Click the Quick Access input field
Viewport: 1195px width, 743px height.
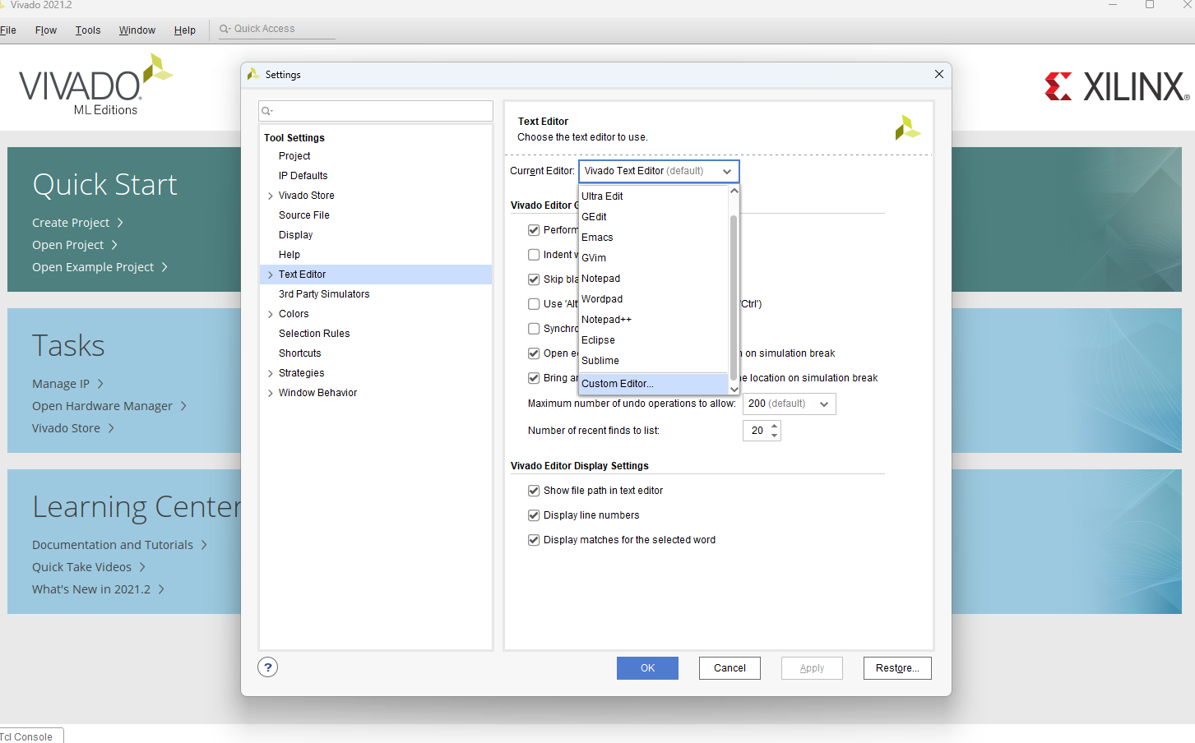pos(277,29)
